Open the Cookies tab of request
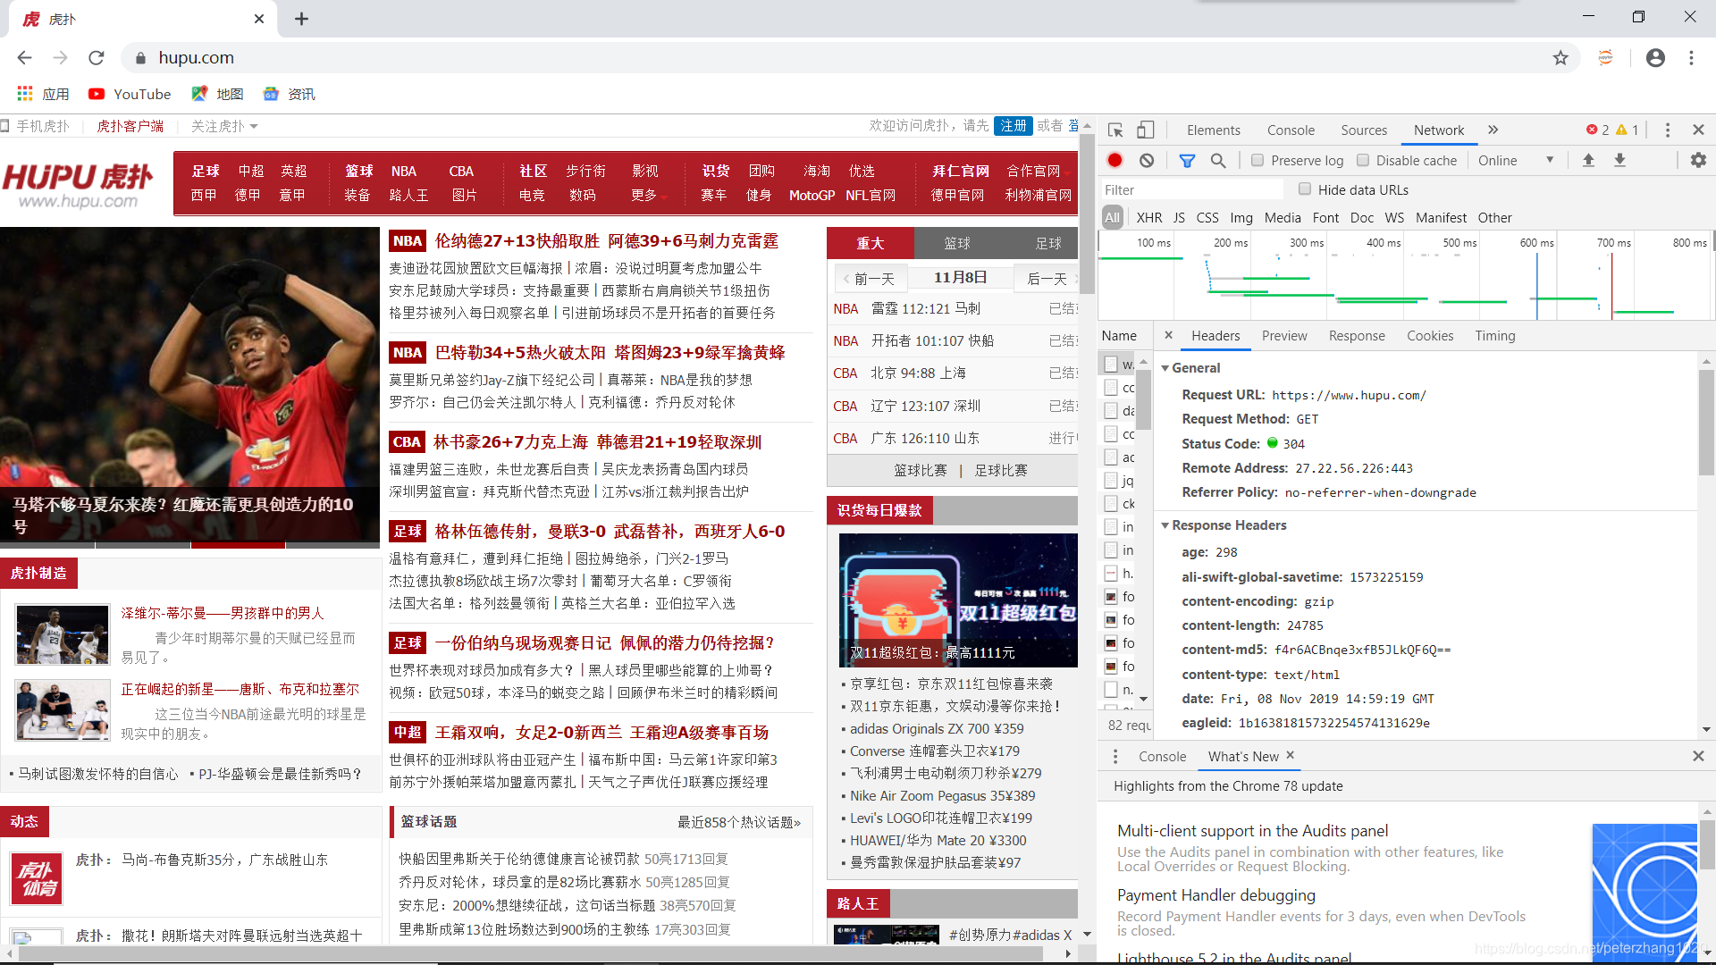 1430,336
